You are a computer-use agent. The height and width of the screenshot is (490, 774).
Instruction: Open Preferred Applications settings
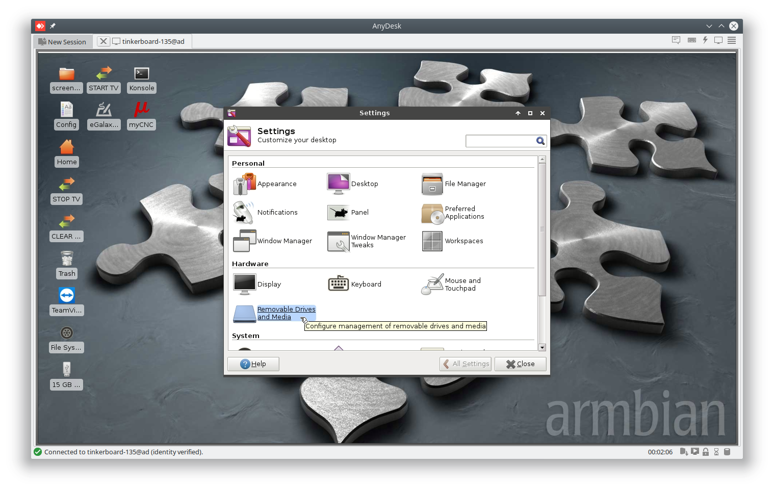click(453, 213)
